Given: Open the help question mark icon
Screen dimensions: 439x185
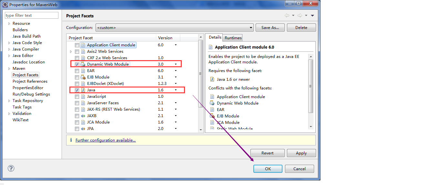Looking at the screenshot, I should coord(11,168).
